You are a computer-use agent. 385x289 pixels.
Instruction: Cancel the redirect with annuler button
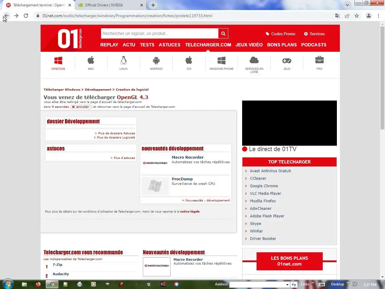click(x=81, y=107)
